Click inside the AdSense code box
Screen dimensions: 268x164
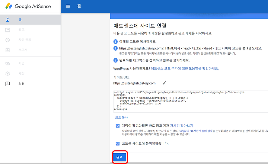191,102
